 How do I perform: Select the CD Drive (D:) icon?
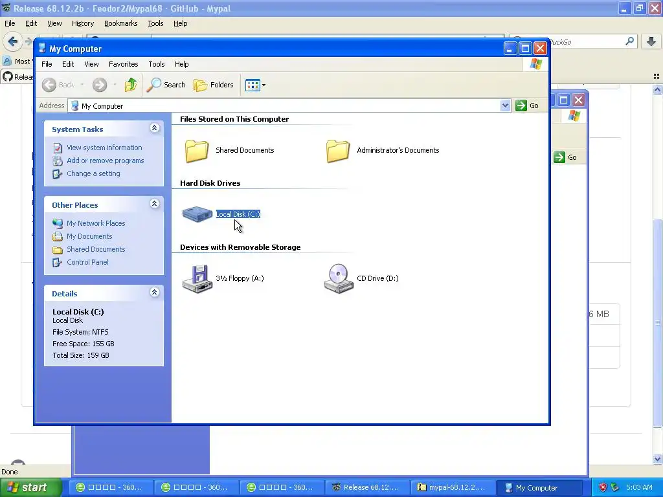(x=338, y=278)
